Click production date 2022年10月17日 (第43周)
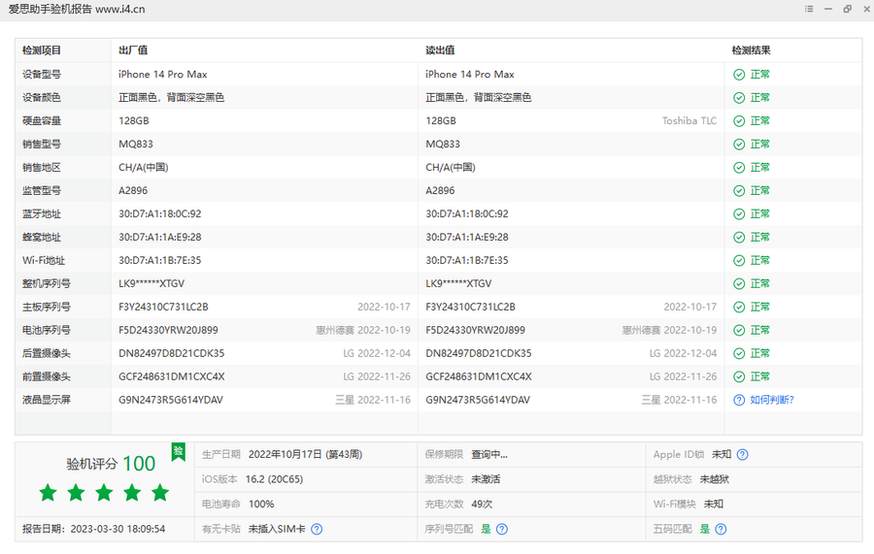 tap(306, 454)
